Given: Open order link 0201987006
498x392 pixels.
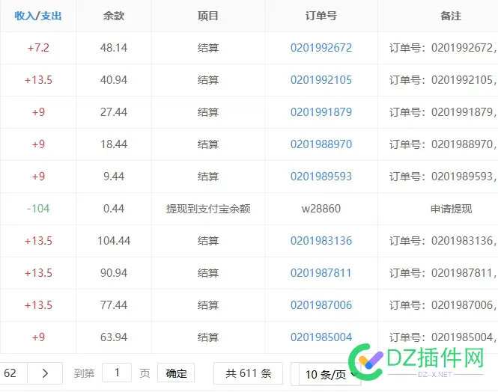Looking at the screenshot, I should [321, 305].
